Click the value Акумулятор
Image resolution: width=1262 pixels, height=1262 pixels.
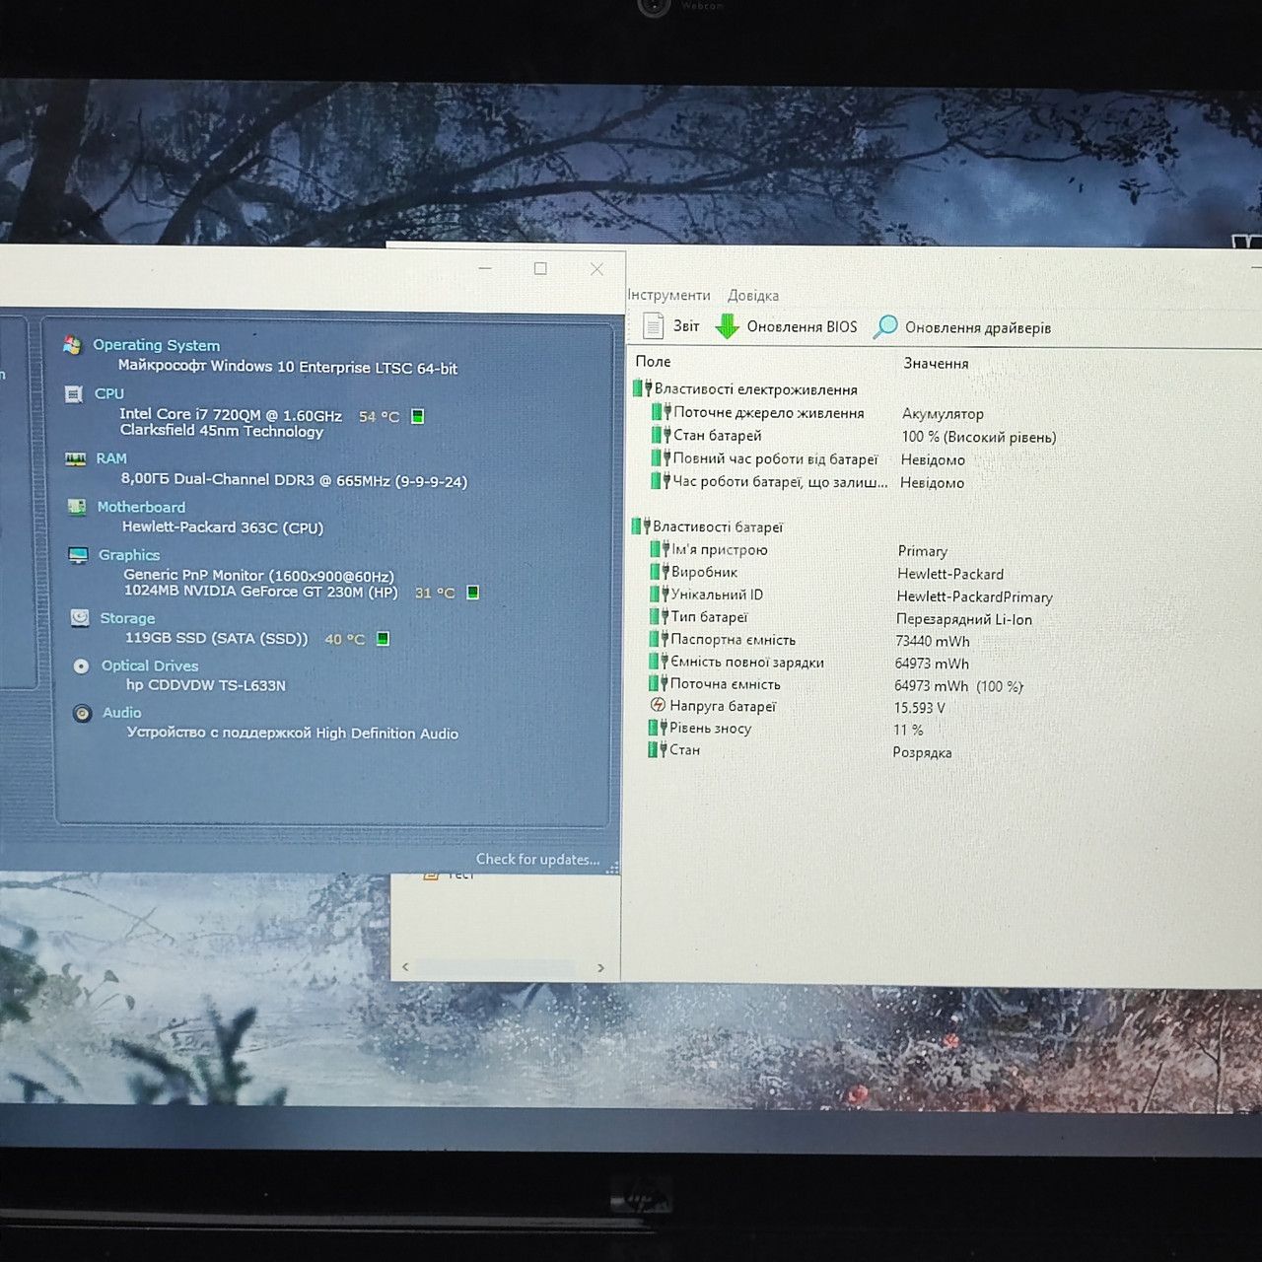pos(943,414)
